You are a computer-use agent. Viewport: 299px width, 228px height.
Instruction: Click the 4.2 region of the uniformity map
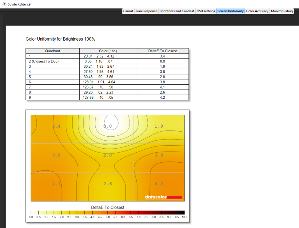click(159, 184)
